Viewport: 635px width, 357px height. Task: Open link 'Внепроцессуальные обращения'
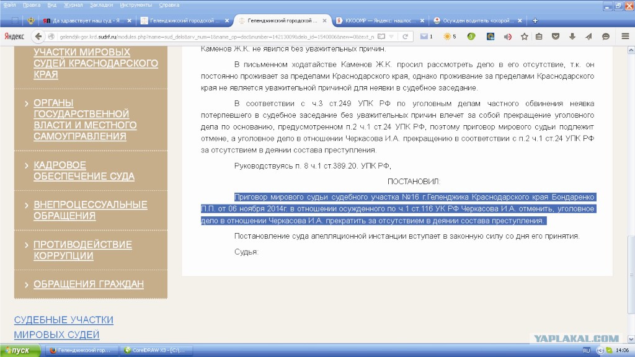[91, 210]
